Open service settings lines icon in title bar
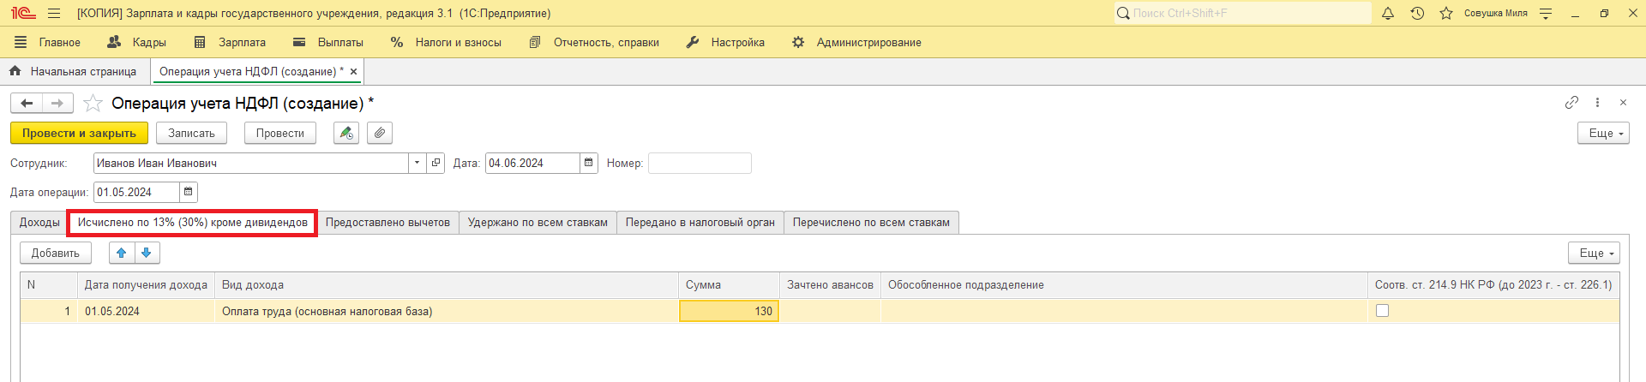This screenshot has width=1646, height=382. [x=1546, y=14]
